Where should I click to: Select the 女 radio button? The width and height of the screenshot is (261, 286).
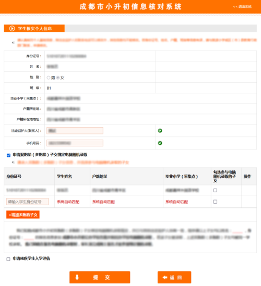(x=58, y=78)
